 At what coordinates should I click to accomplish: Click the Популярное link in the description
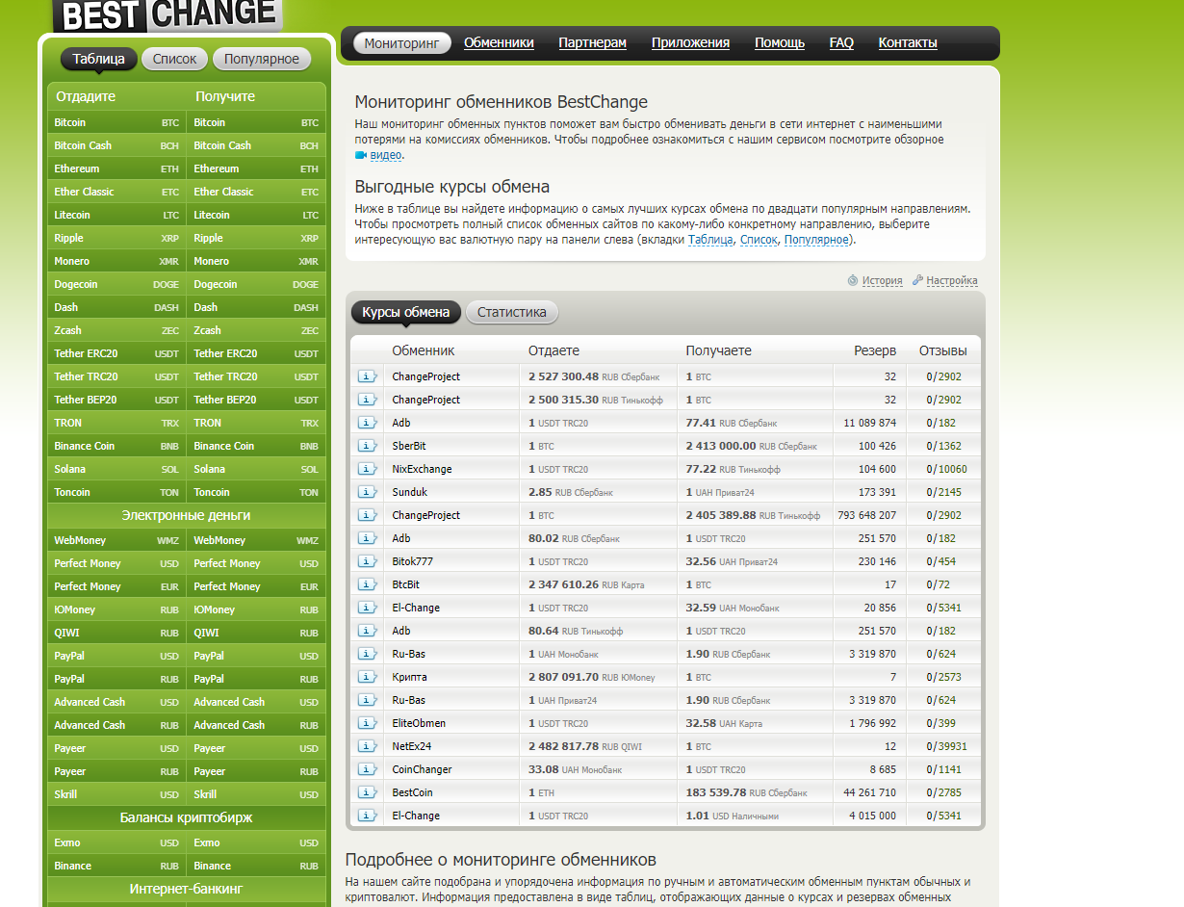pyautogui.click(x=816, y=240)
